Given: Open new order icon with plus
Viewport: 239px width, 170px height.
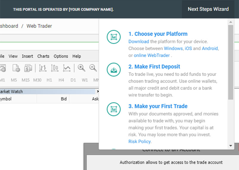Looking at the screenshot, I should pyautogui.click(x=16, y=68).
